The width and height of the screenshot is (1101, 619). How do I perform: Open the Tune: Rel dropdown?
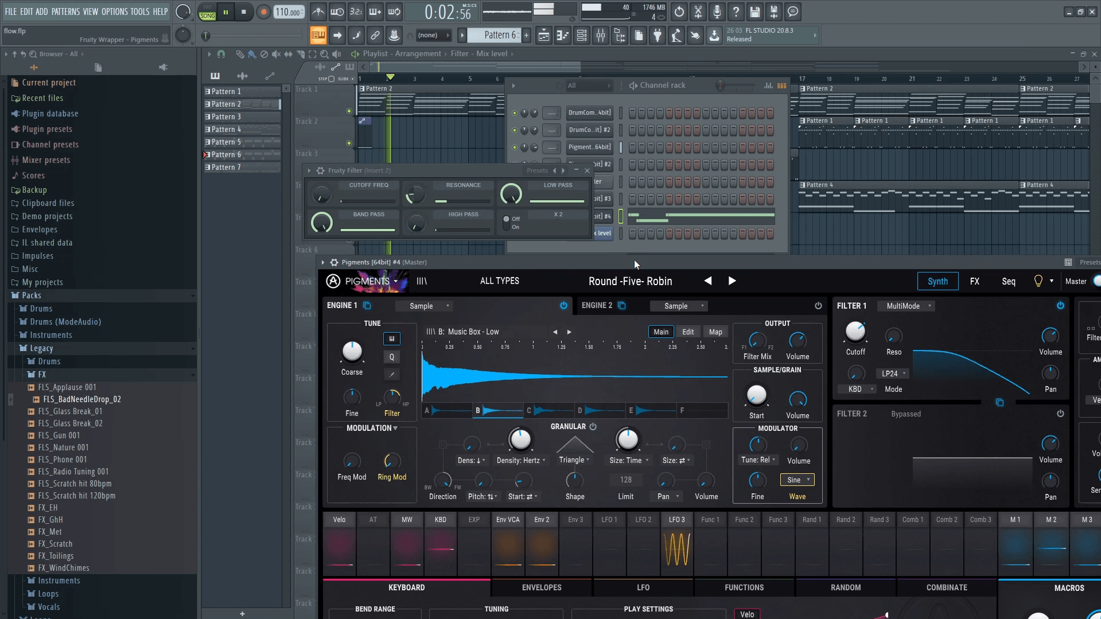coord(758,460)
